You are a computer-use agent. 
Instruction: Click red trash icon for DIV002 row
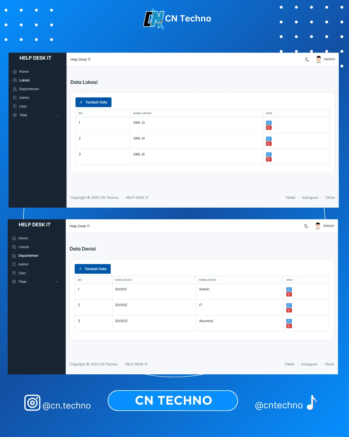coord(289,310)
